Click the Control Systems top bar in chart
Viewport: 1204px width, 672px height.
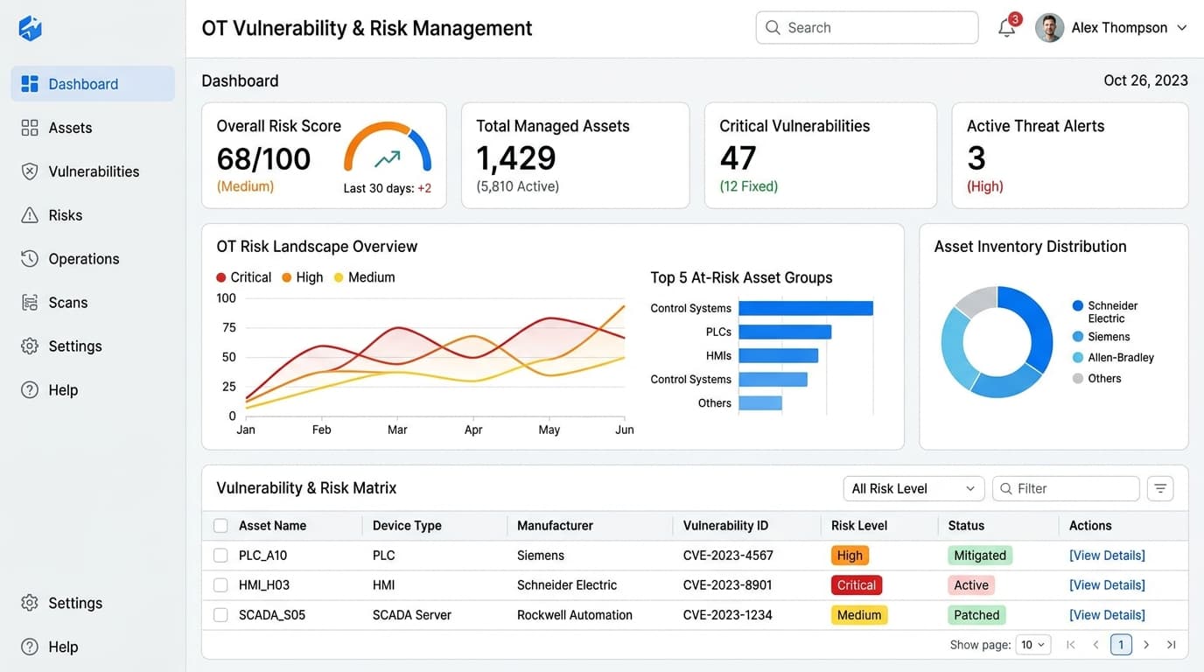806,308
